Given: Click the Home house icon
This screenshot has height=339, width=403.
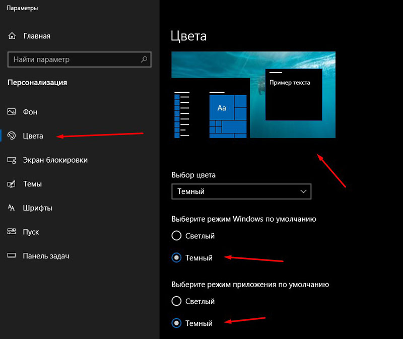Looking at the screenshot, I should click(12, 36).
